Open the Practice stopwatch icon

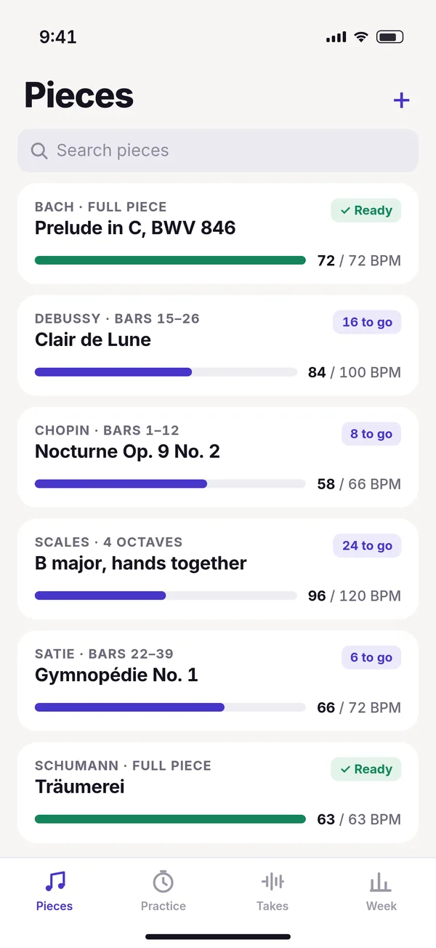(163, 882)
